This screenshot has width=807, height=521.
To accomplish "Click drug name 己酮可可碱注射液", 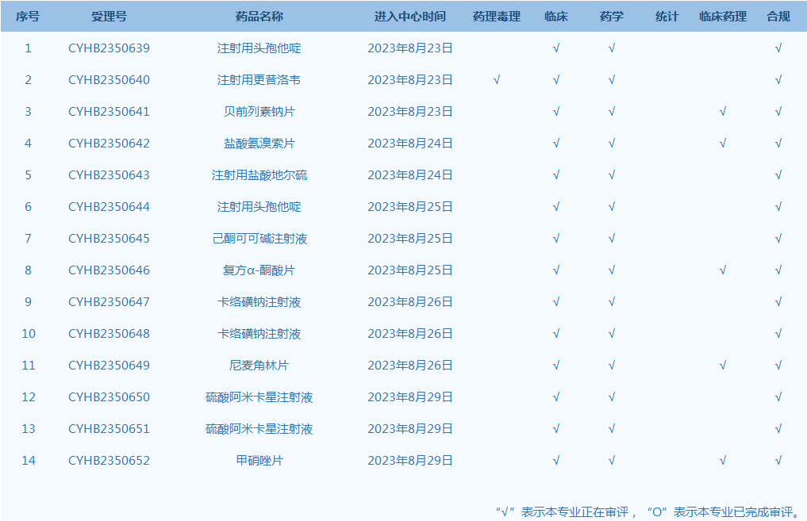I will point(259,239).
